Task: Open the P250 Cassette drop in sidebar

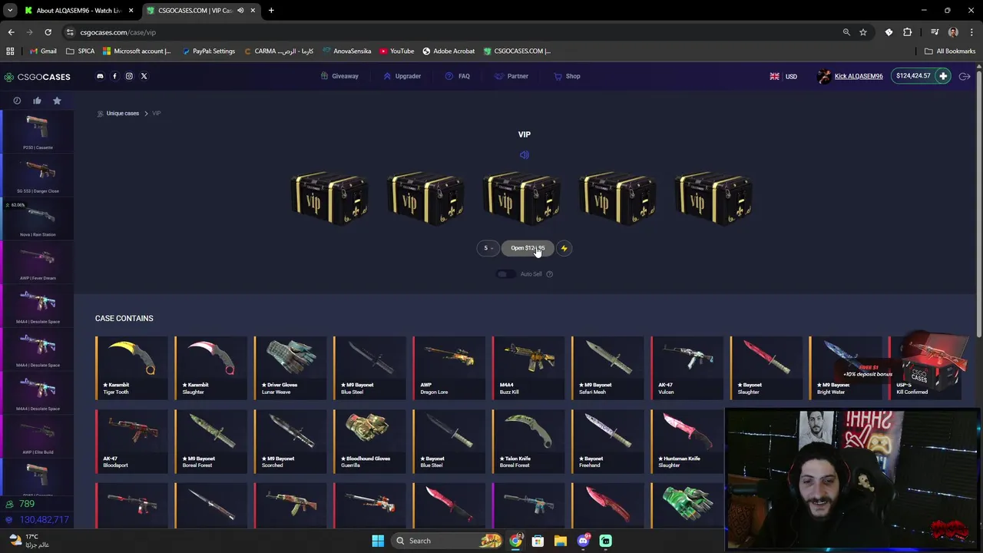Action: click(x=38, y=132)
